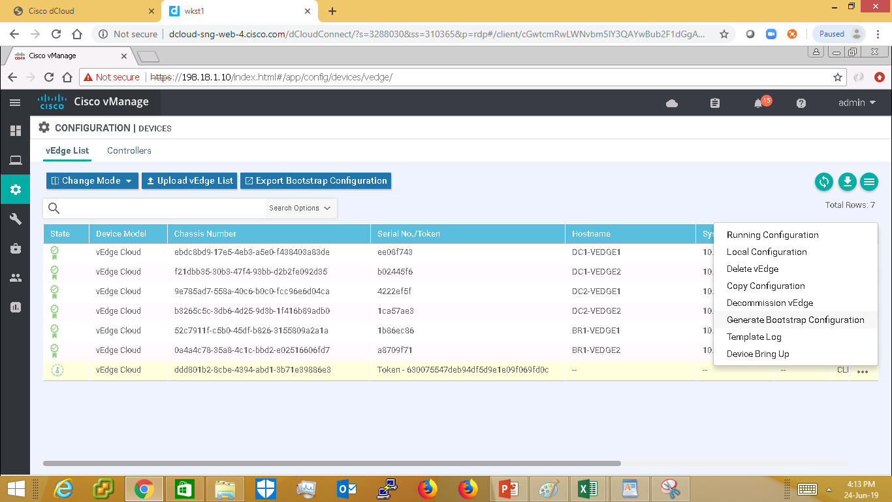Bookmark the vManage page with star
Screen dimensions: 892x502
pos(838,77)
